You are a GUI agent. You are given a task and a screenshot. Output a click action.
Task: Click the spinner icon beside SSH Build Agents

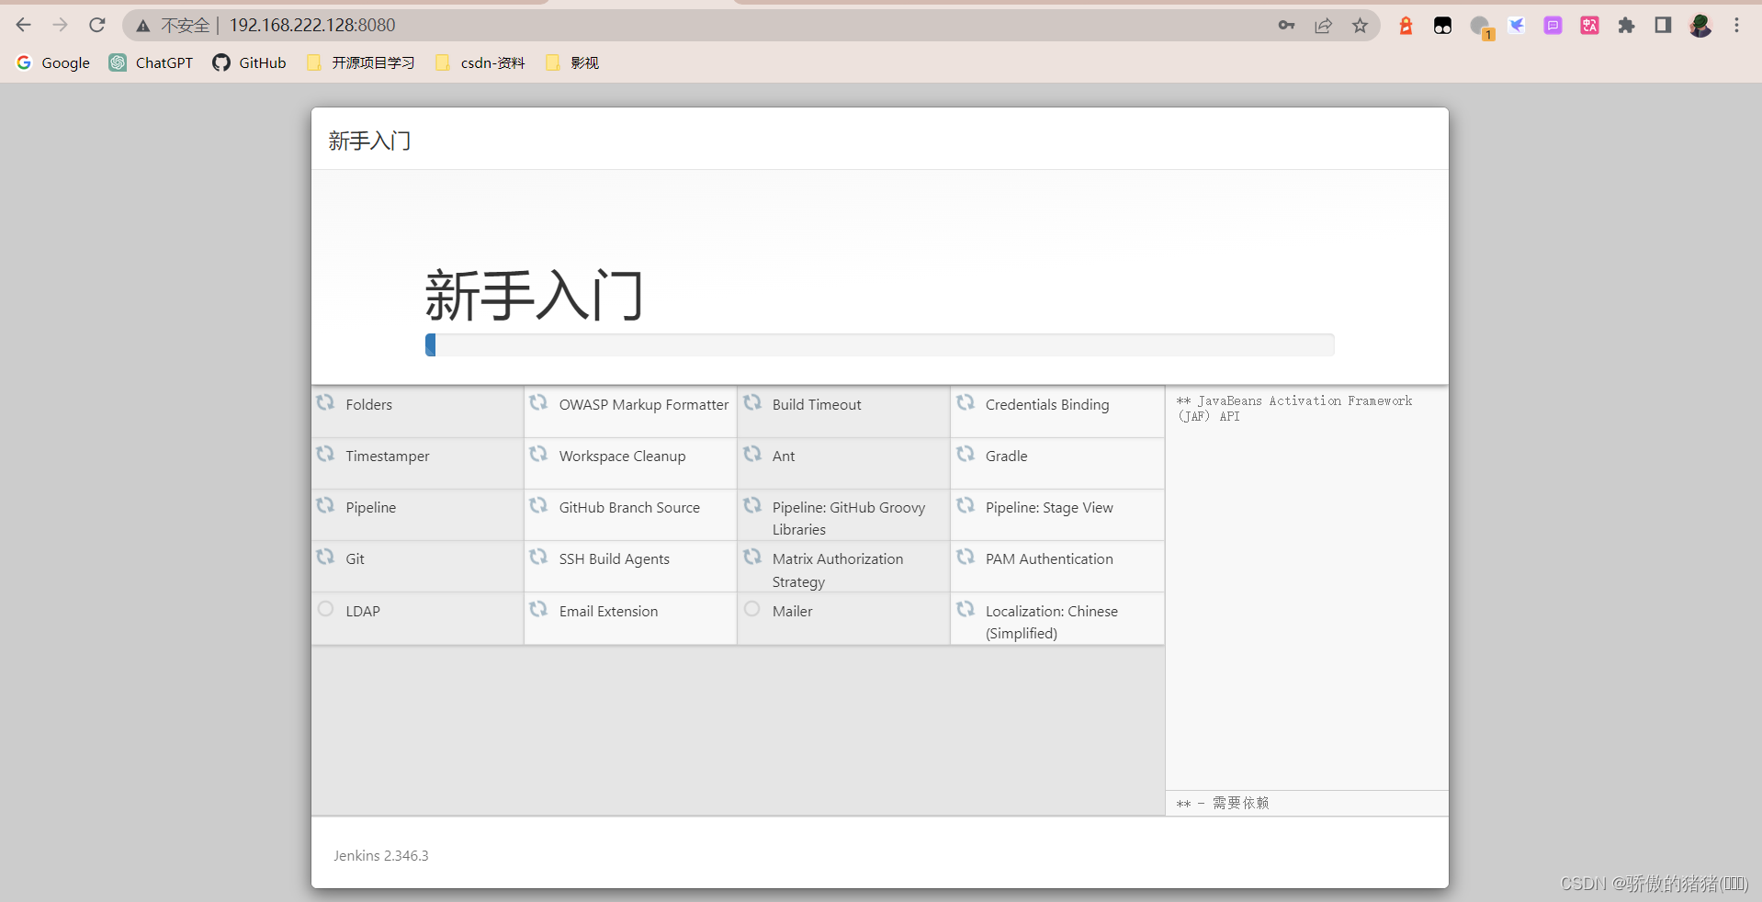coord(538,557)
